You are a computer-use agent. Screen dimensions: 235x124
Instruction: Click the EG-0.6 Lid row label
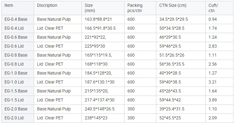(14, 46)
